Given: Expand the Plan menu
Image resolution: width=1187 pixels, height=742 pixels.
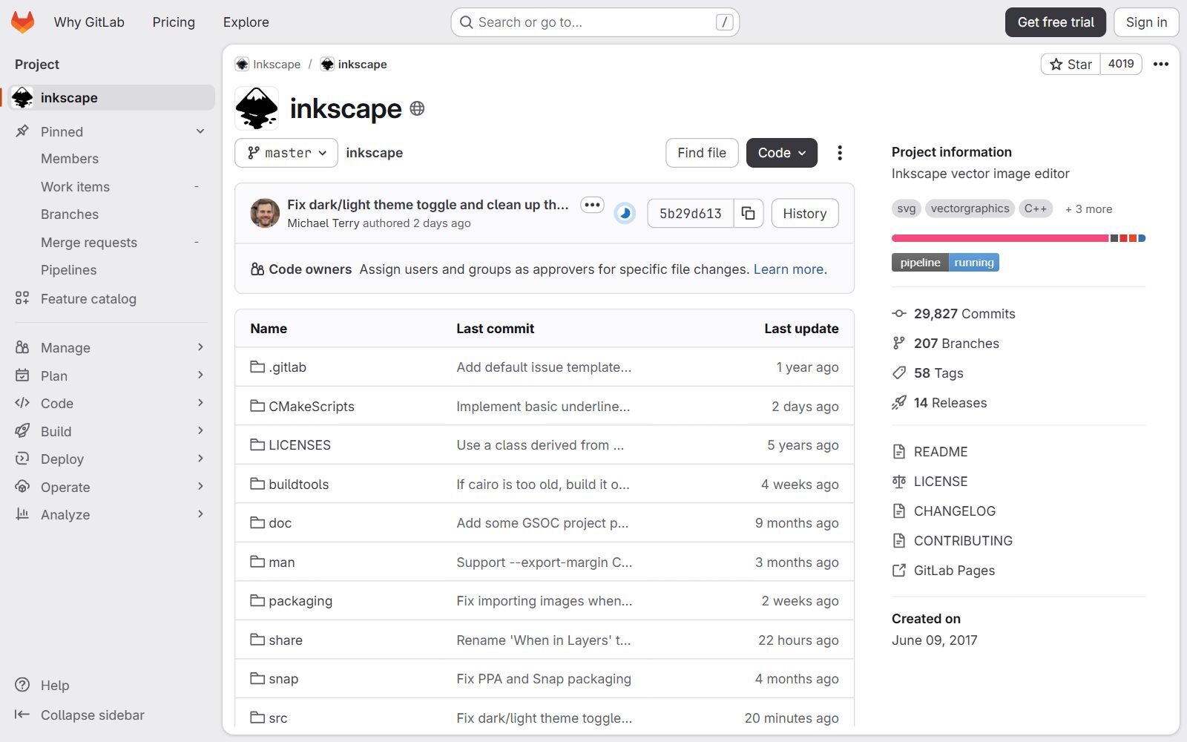Looking at the screenshot, I should click(x=111, y=375).
